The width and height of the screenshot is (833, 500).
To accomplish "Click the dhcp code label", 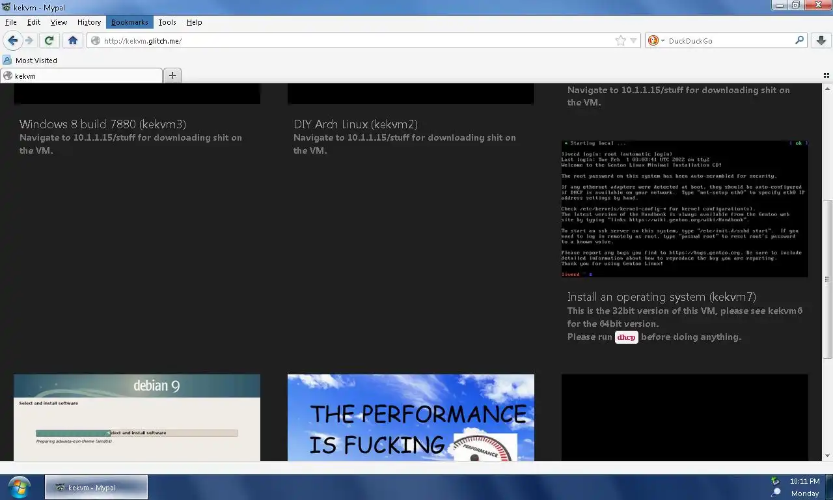I will (x=627, y=337).
